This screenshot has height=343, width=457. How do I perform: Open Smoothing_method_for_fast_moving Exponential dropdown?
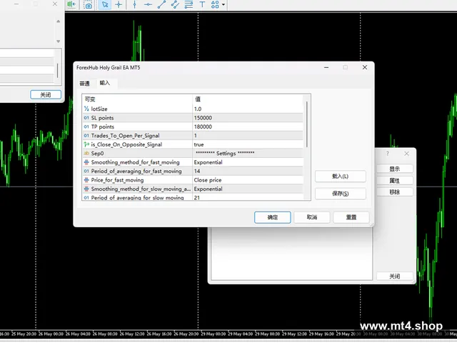(x=248, y=162)
